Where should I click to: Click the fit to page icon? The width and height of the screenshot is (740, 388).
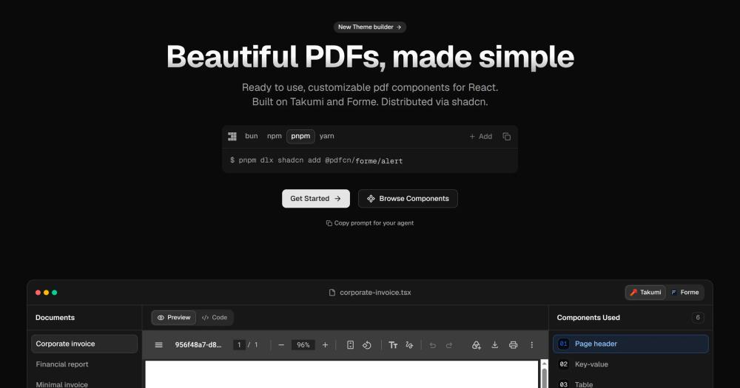point(350,345)
